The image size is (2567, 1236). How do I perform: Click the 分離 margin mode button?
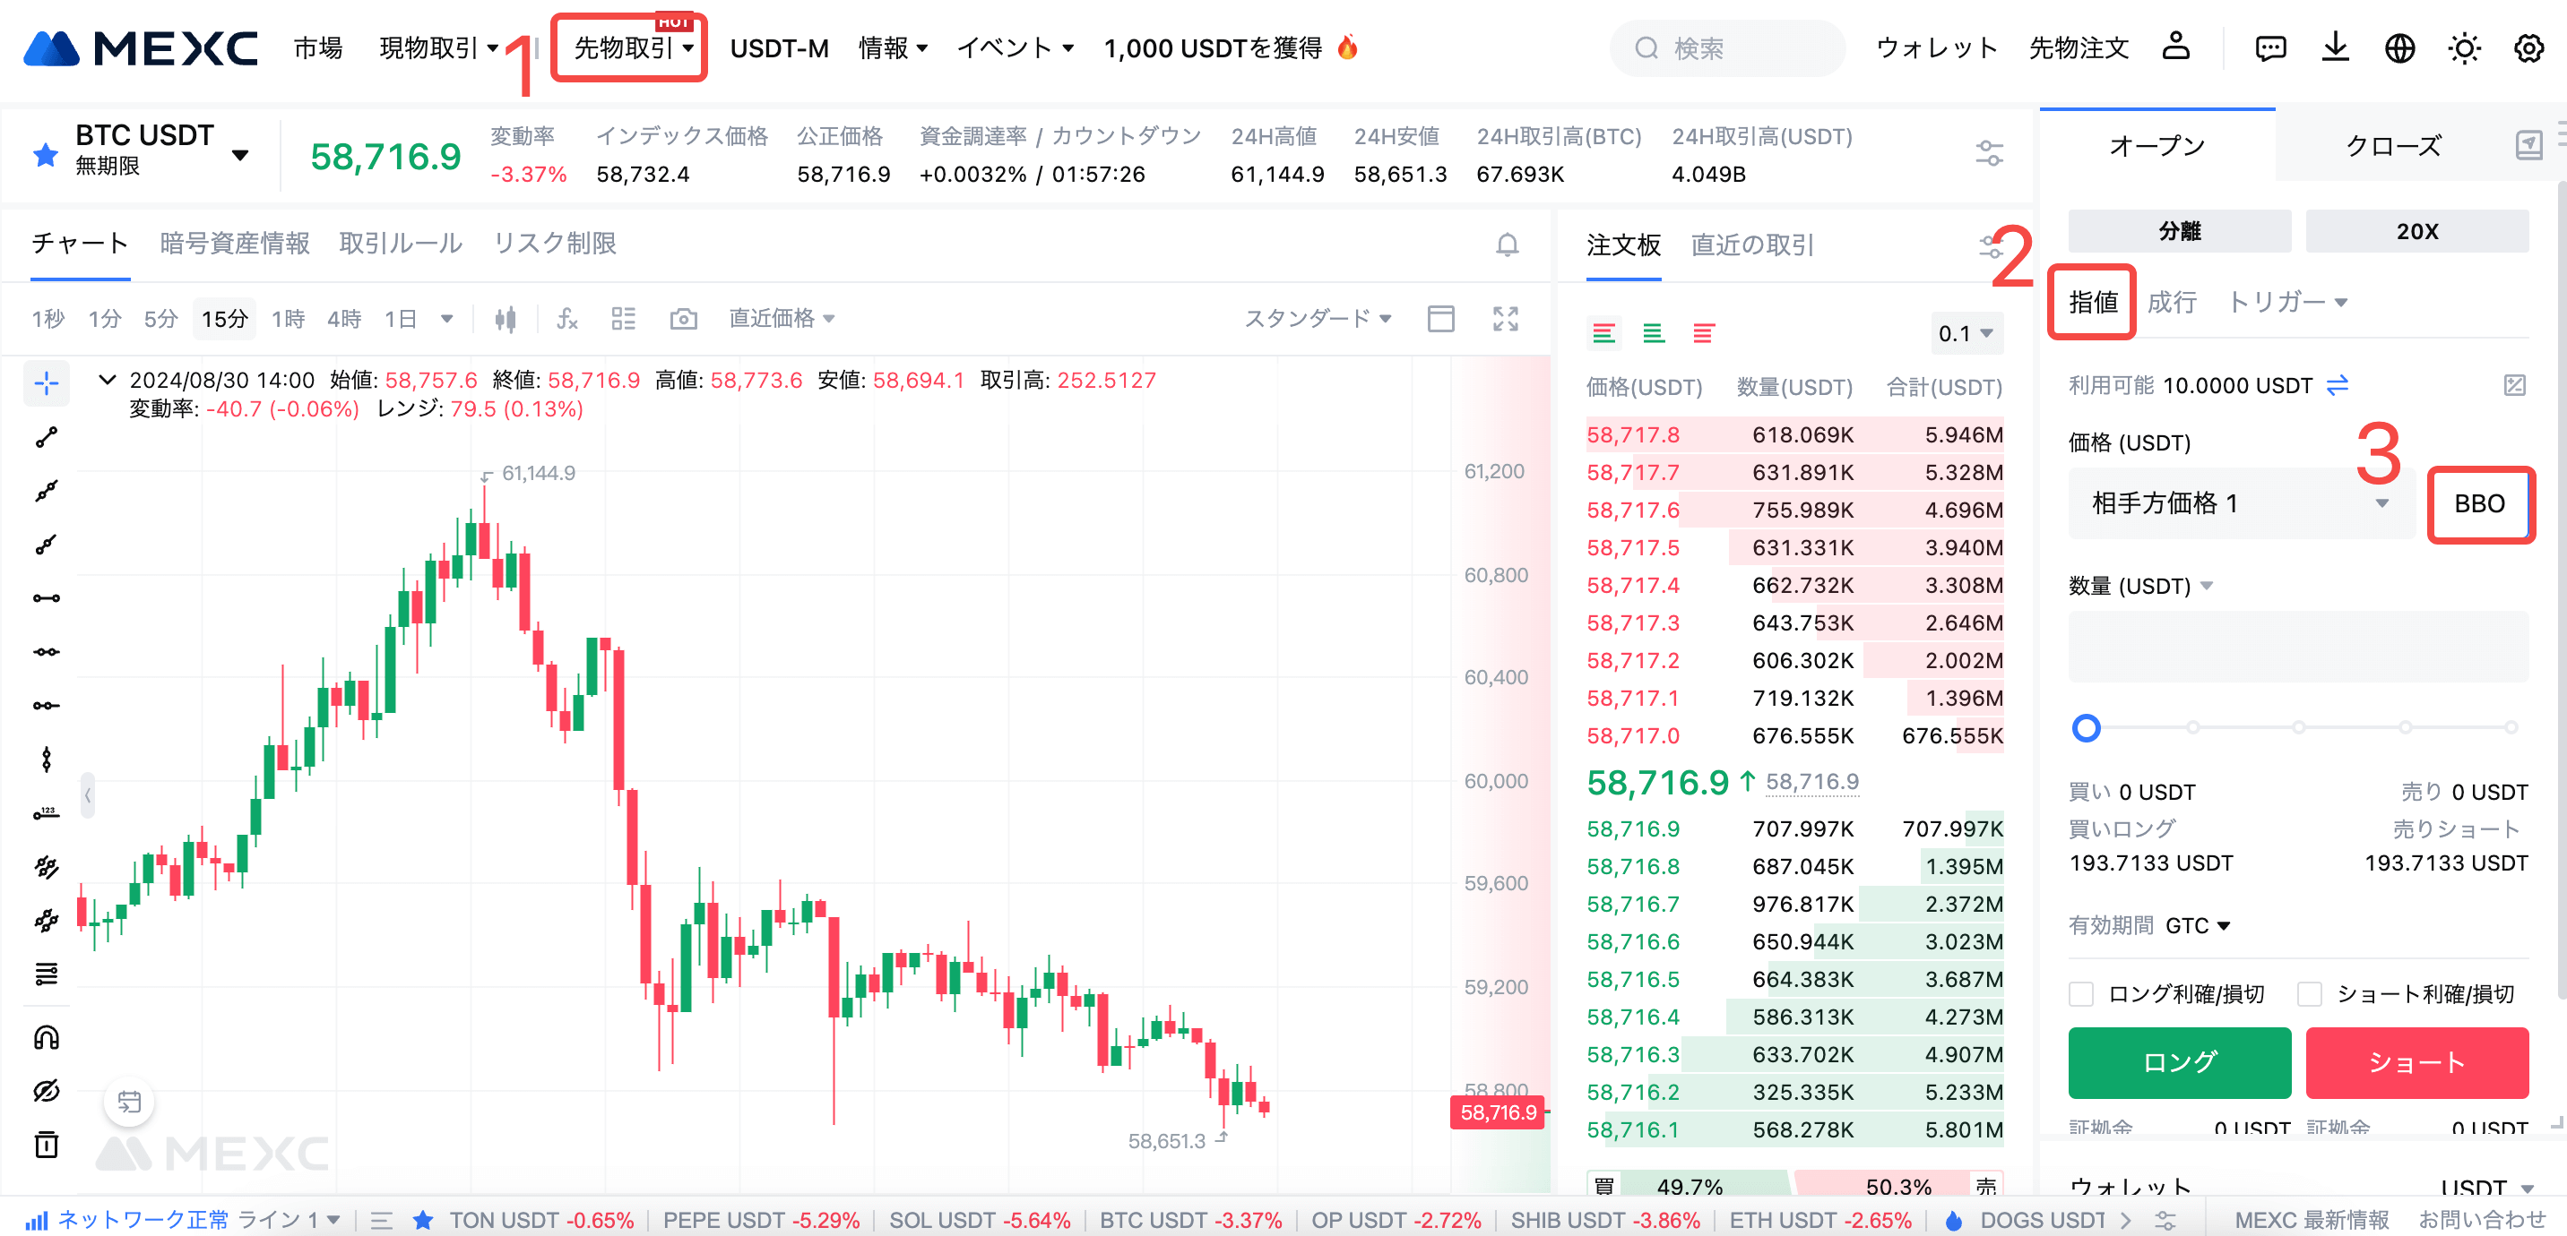click(x=2180, y=231)
